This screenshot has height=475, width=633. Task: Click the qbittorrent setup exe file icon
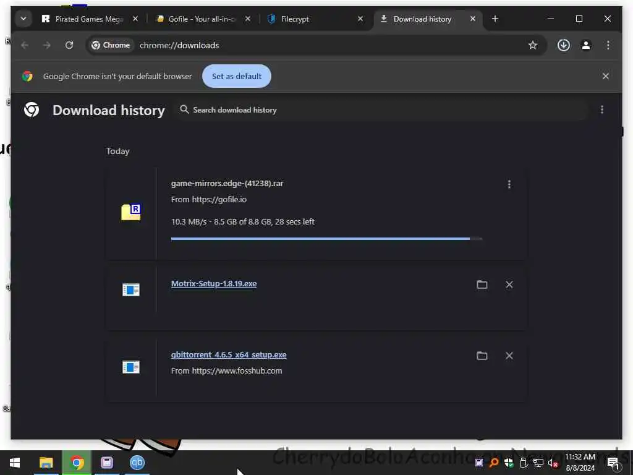click(x=131, y=367)
